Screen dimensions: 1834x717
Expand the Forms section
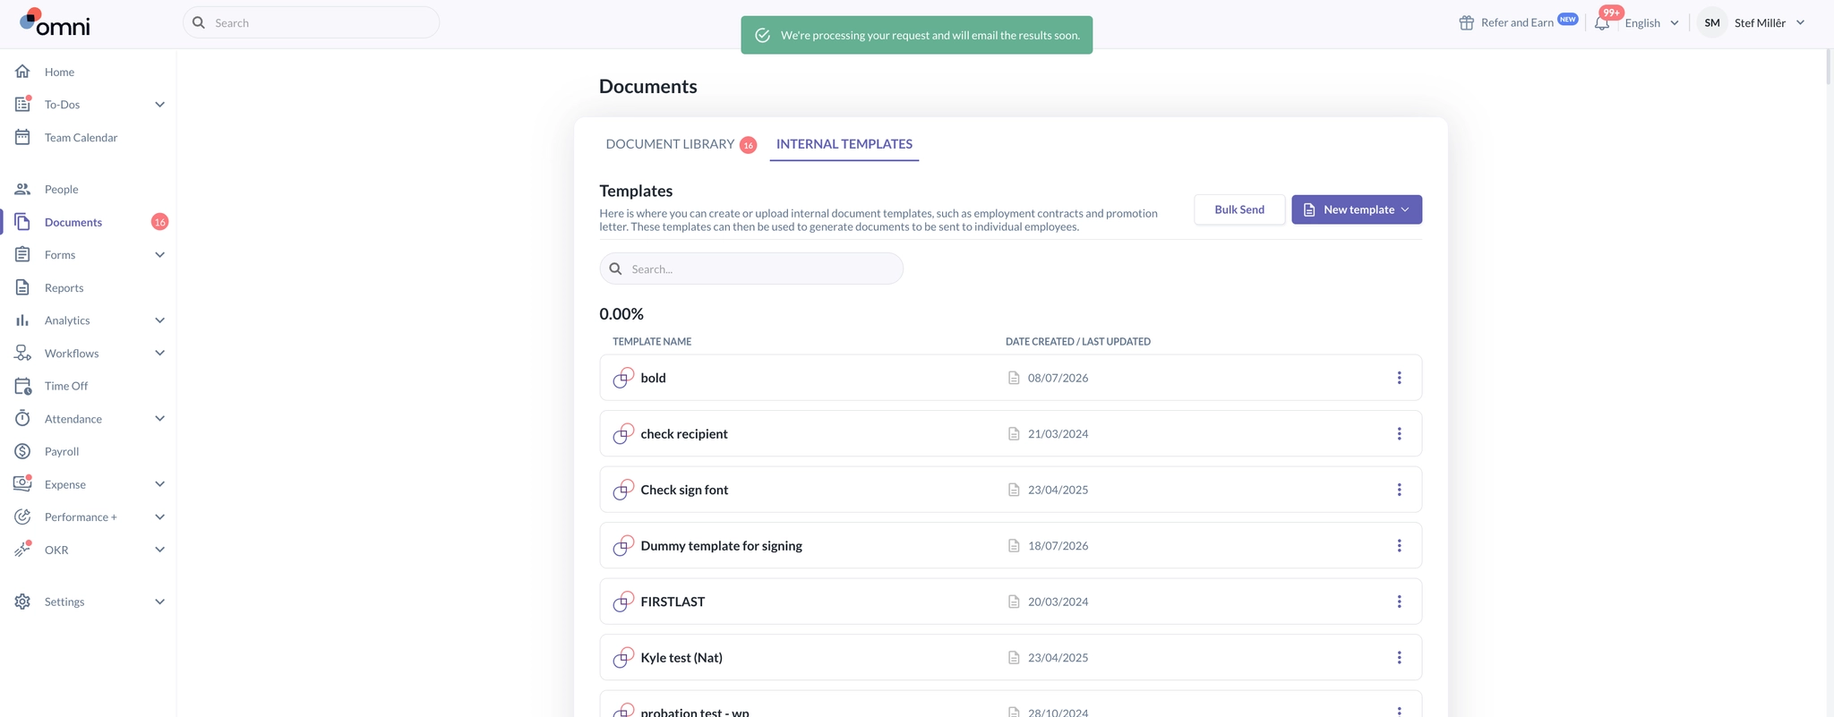159,255
